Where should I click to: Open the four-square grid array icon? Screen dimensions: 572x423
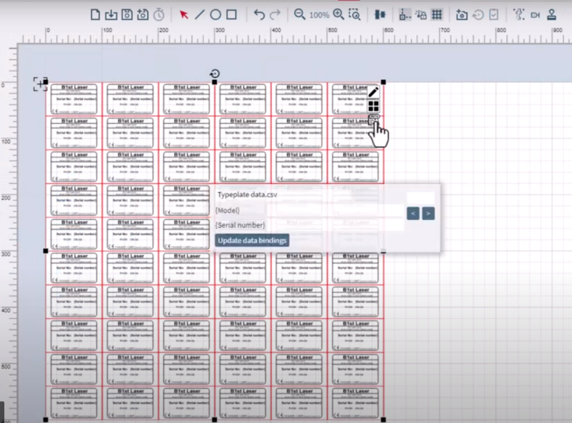(373, 106)
